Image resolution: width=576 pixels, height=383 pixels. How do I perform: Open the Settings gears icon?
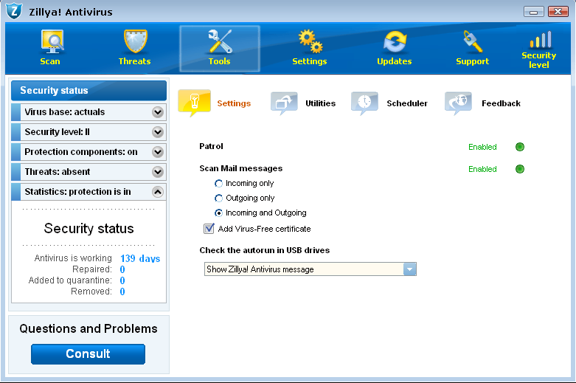(310, 41)
